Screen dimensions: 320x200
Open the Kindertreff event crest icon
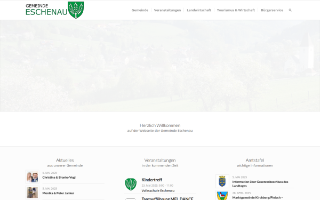pyautogui.click(x=131, y=185)
